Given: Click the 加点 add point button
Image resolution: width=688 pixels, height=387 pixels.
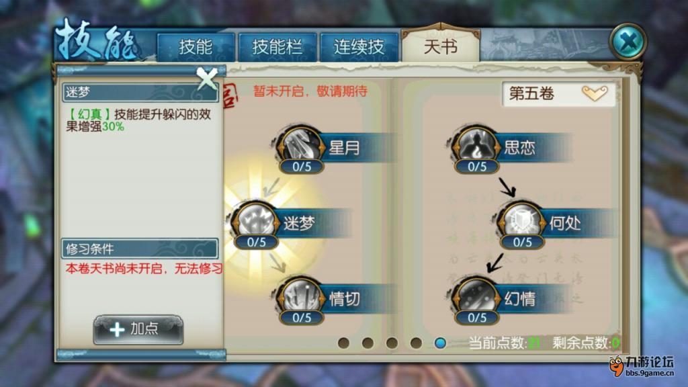Looking at the screenshot, I should click(138, 329).
